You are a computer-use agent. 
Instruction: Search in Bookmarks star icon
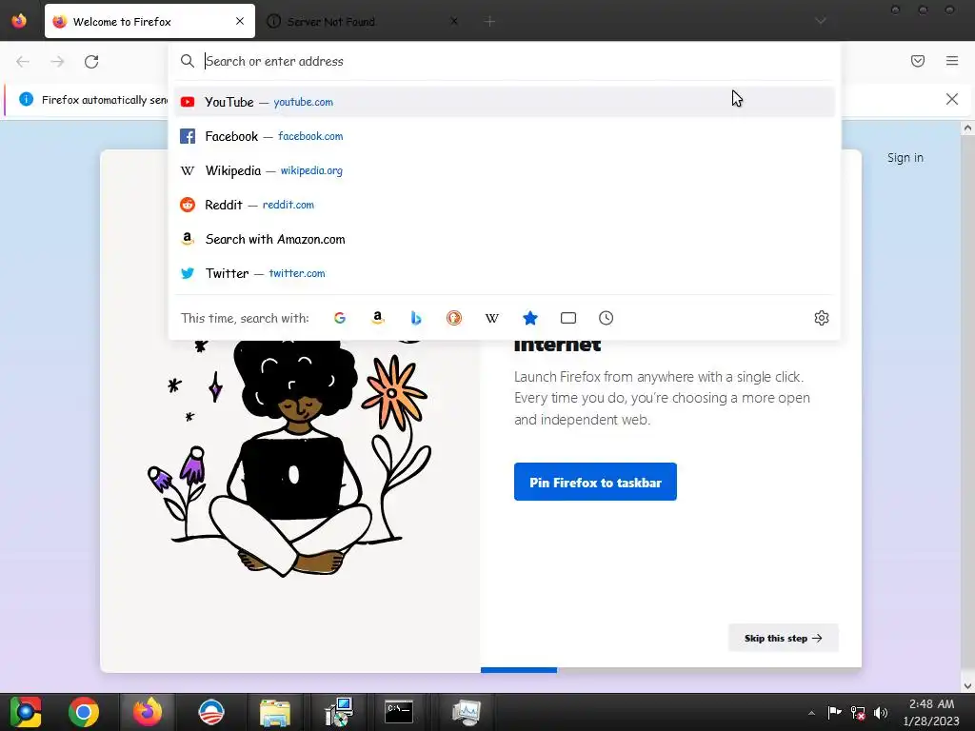tap(529, 318)
